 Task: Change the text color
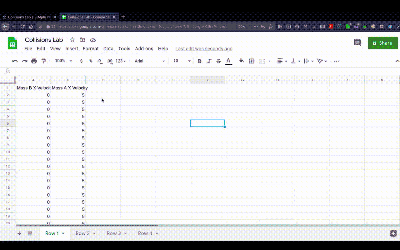228,61
